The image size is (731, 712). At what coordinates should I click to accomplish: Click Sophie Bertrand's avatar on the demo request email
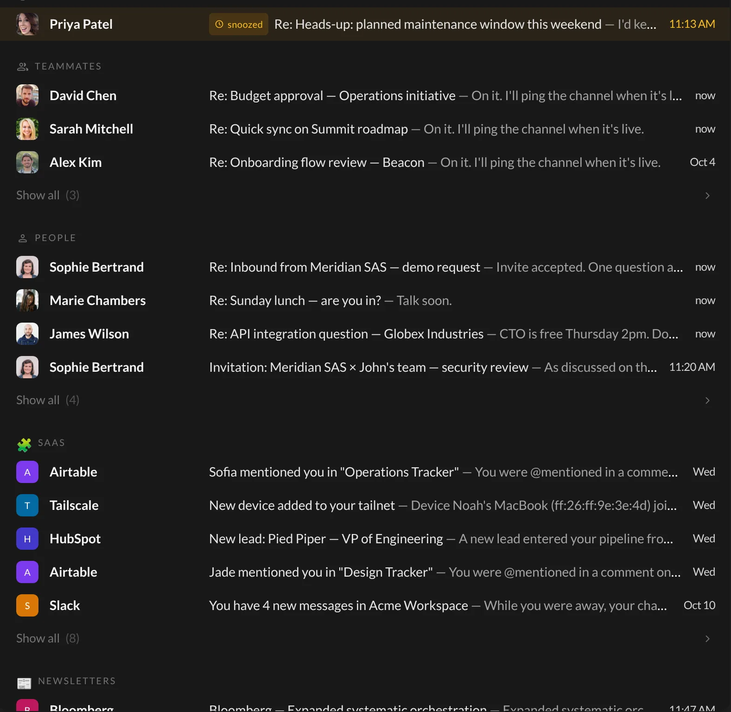[27, 267]
